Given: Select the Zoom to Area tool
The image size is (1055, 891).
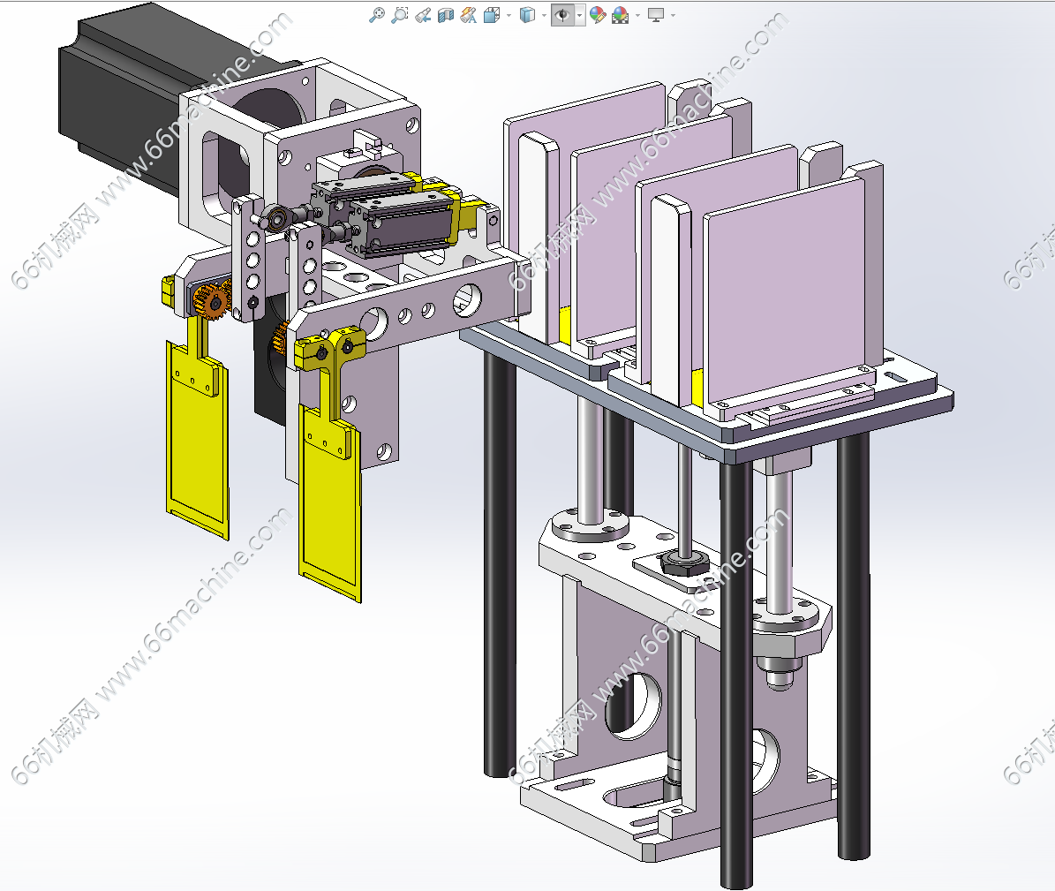Looking at the screenshot, I should coord(400,15).
